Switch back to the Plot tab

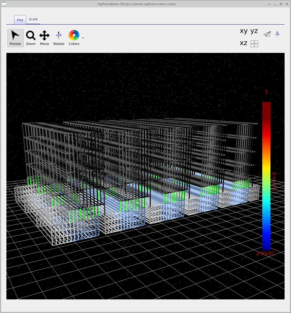pos(20,20)
